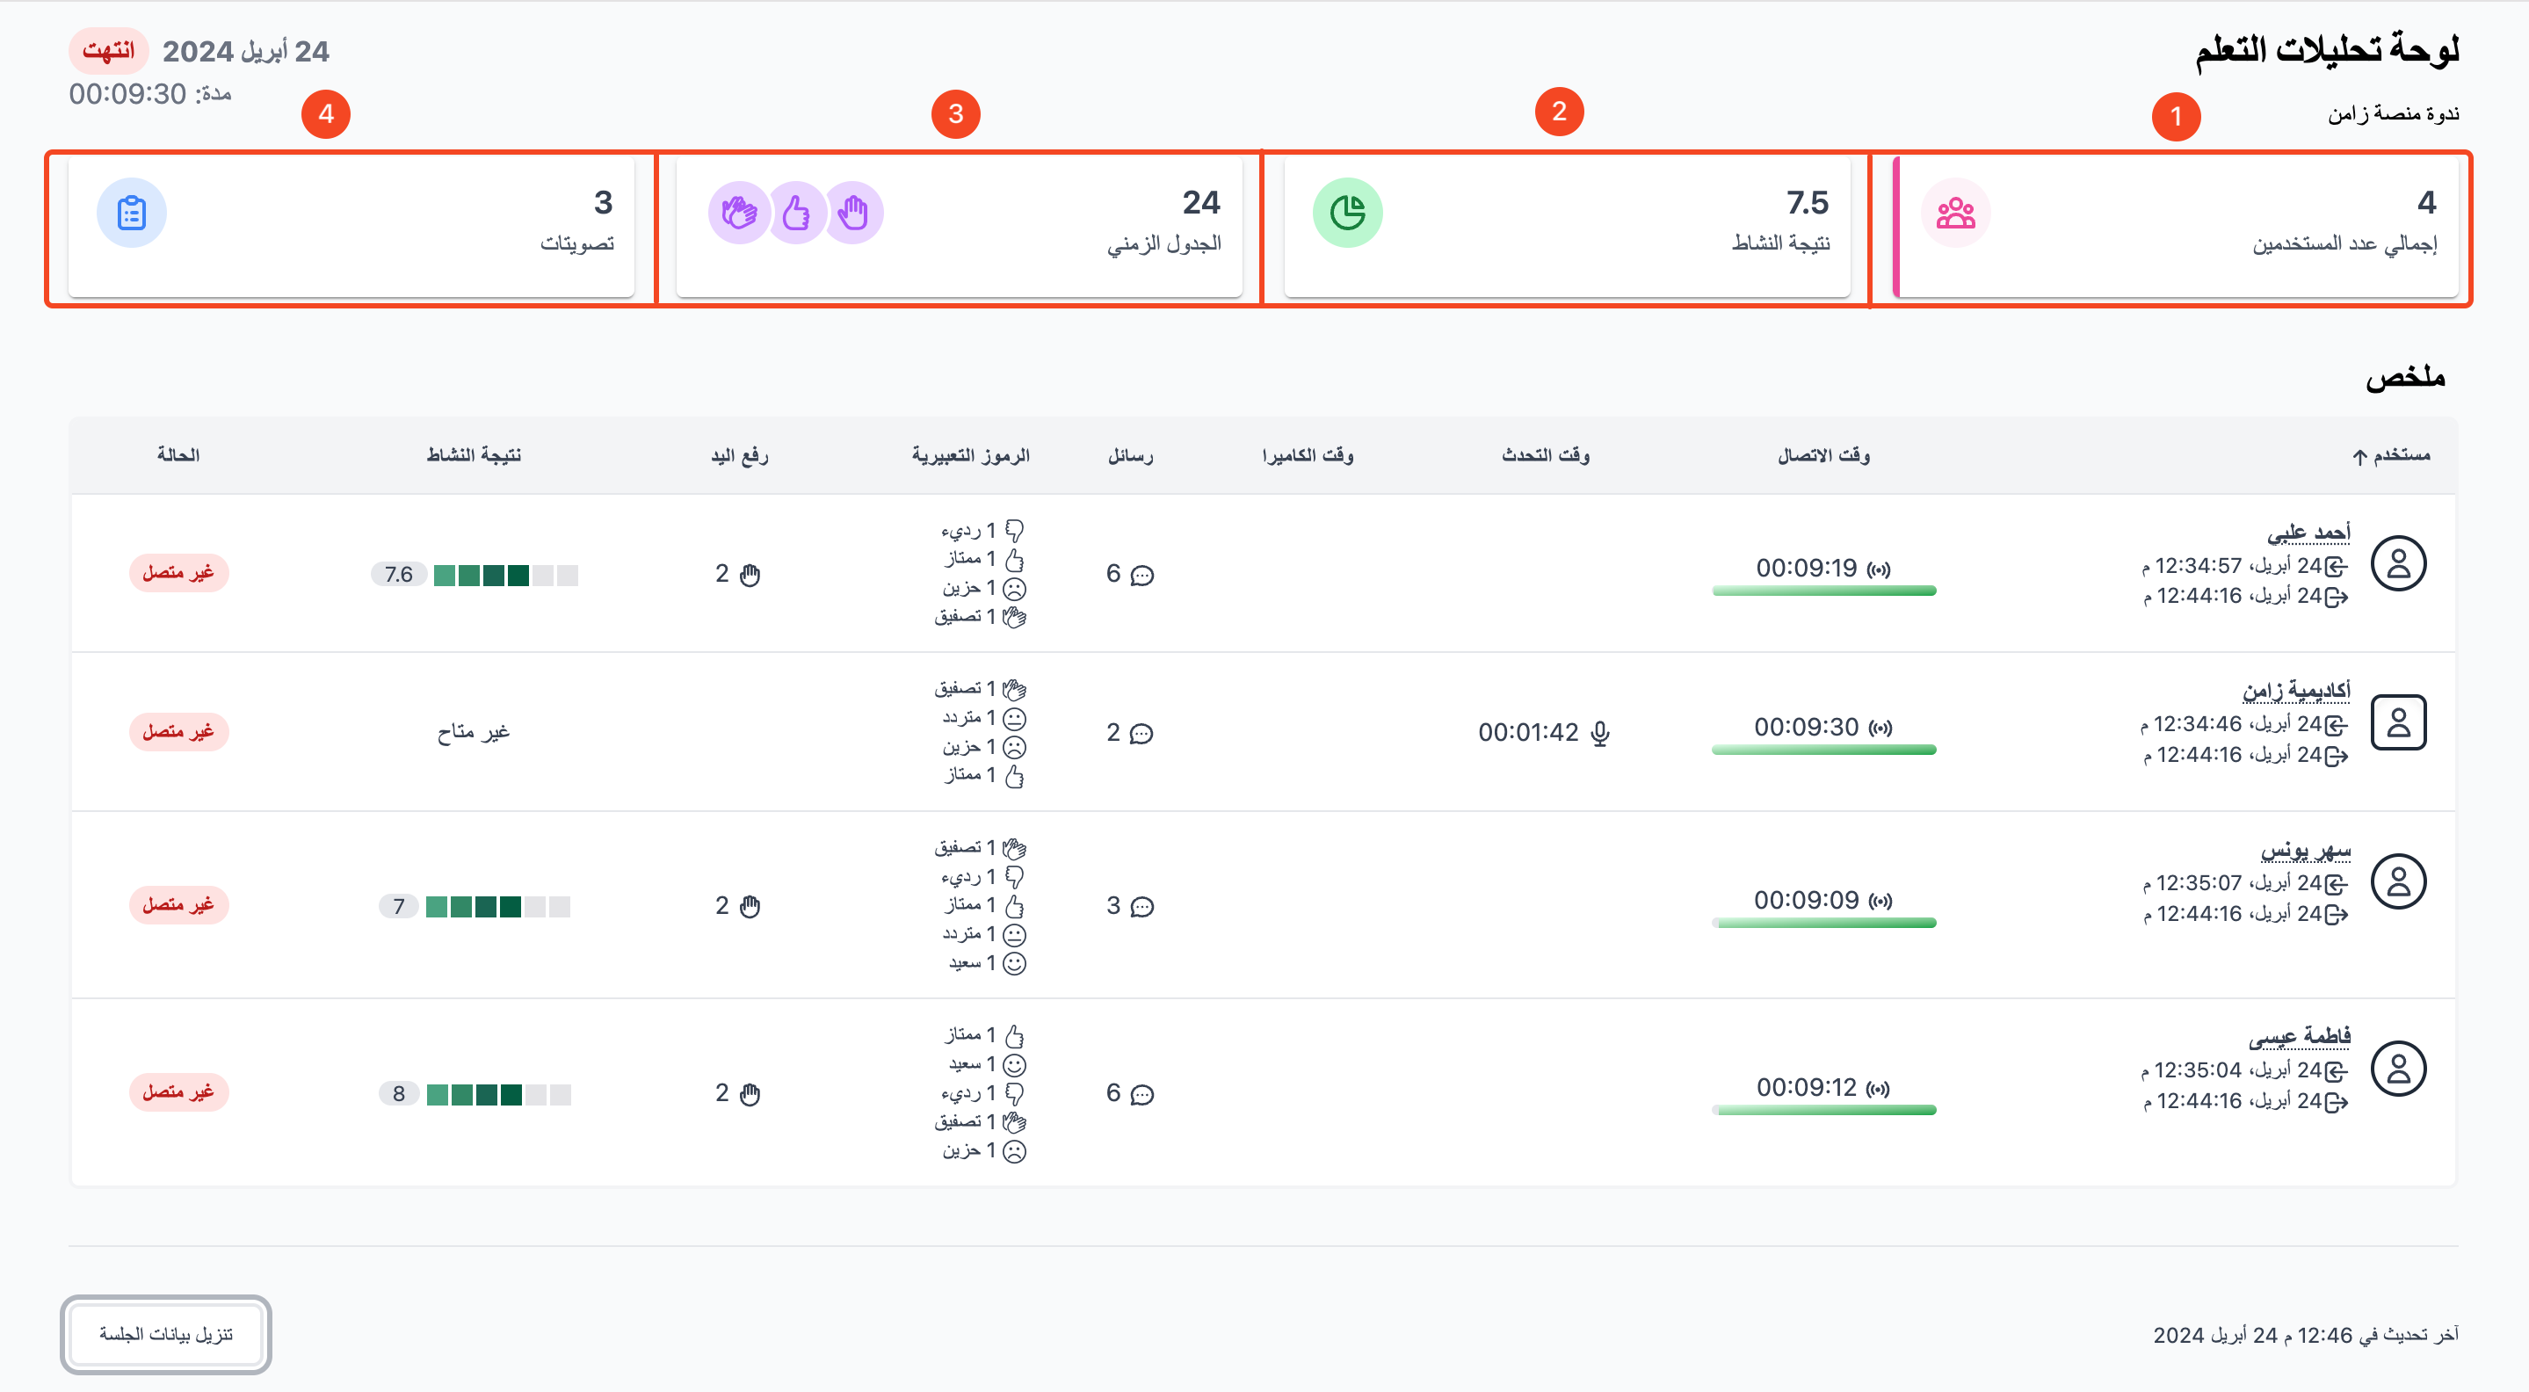The image size is (2529, 1392).
Task: Click the 24 أبريل 2024 date text
Action: tap(245, 51)
